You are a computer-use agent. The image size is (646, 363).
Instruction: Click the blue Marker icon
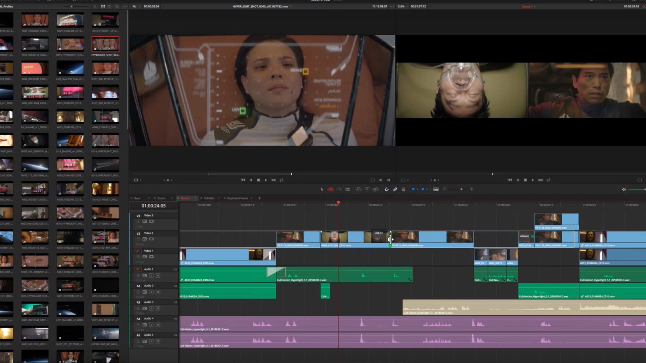pos(423,189)
